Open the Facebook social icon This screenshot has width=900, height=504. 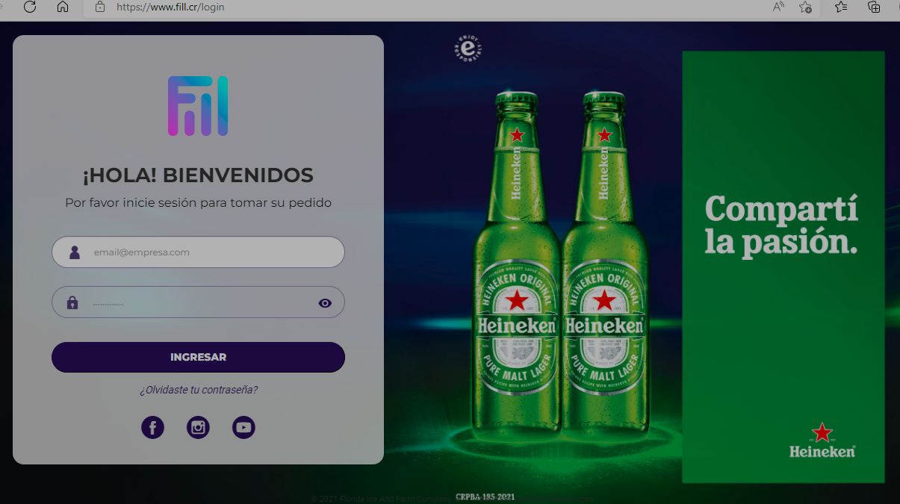(152, 428)
